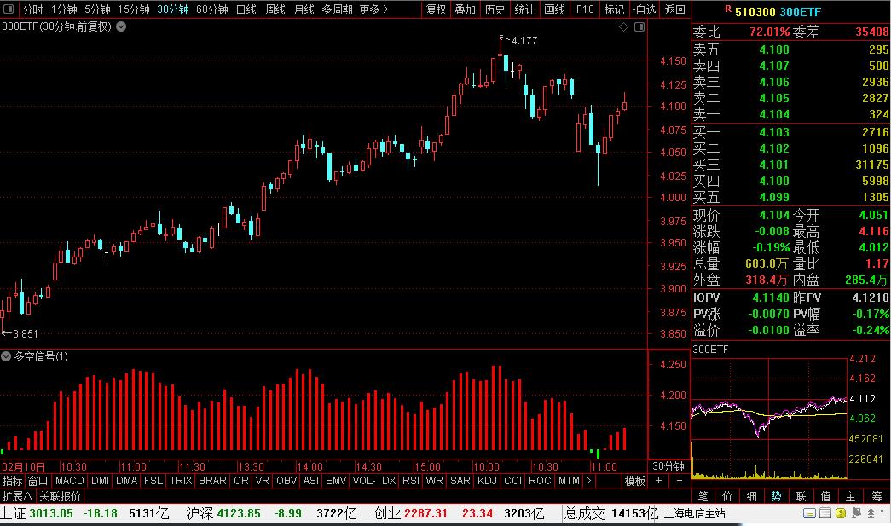Screen dimensions: 891x526
Task: Open the 30分钟 period selector at bottom
Action: 668,466
